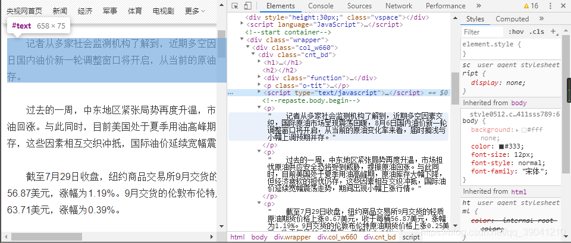
Task: Toggle the device toolbar icon
Action: point(248,6)
